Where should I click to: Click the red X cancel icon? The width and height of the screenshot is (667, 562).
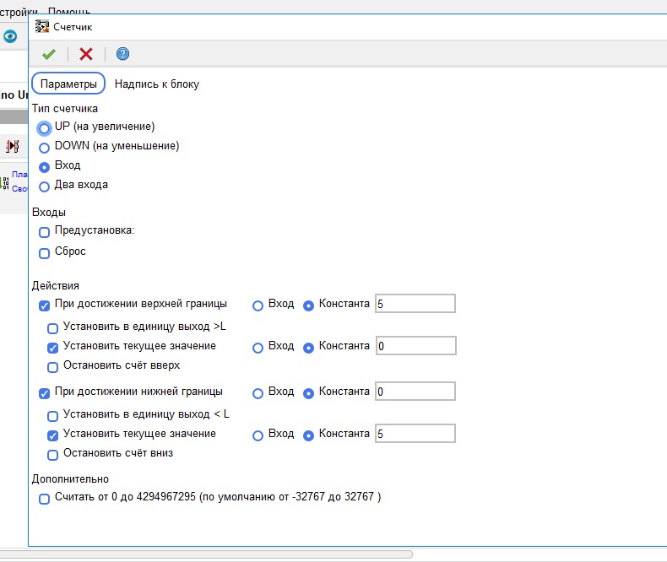(x=86, y=54)
